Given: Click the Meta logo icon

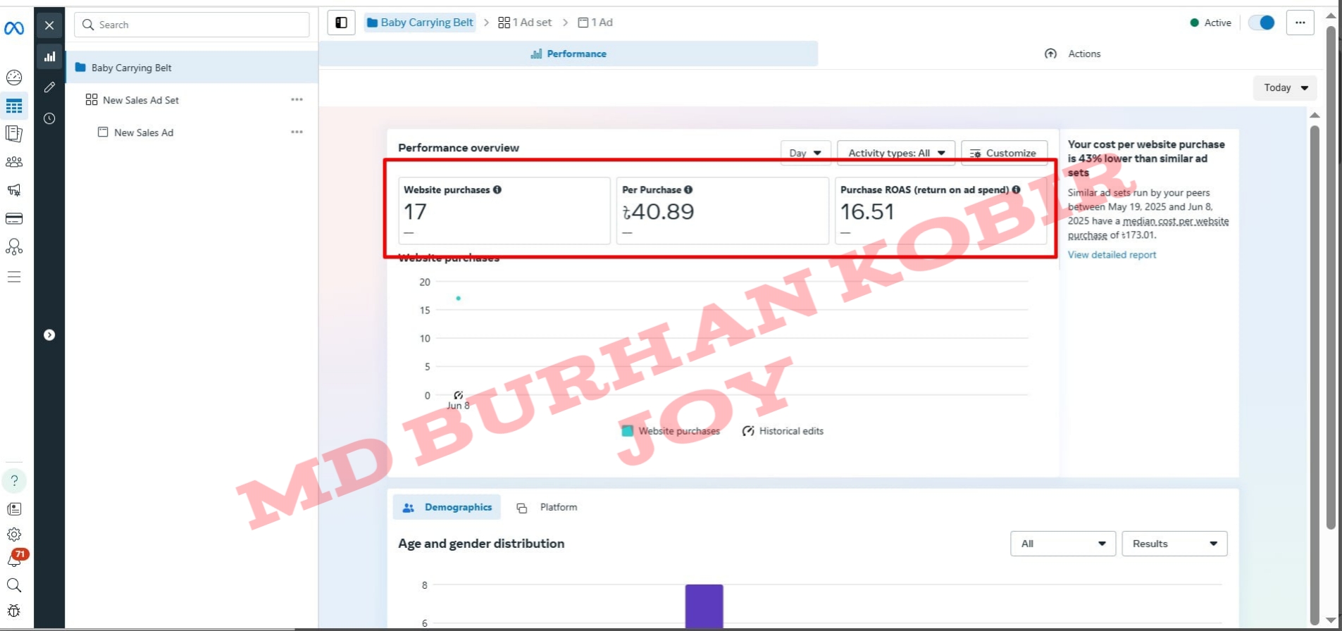Looking at the screenshot, I should [x=14, y=28].
